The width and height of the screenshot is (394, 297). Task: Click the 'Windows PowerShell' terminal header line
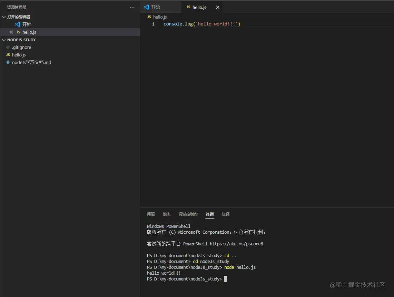(169, 226)
